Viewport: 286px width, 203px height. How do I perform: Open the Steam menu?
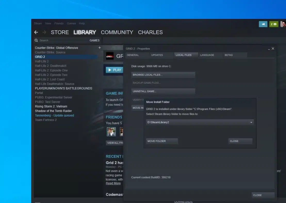click(x=38, y=24)
